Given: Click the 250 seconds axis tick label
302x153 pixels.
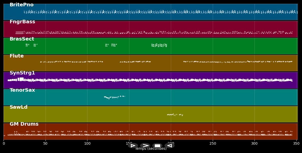Looking at the screenshot, I should coord(213,144).
